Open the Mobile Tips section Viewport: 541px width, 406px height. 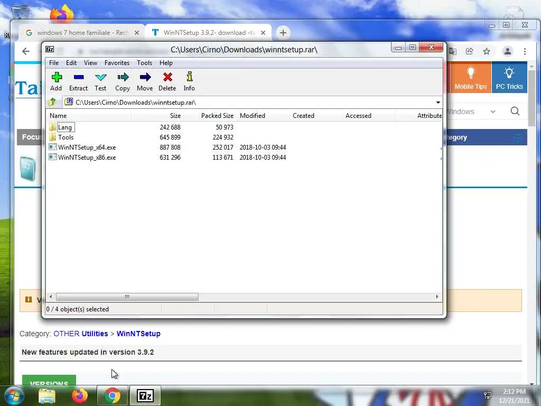pyautogui.click(x=470, y=77)
